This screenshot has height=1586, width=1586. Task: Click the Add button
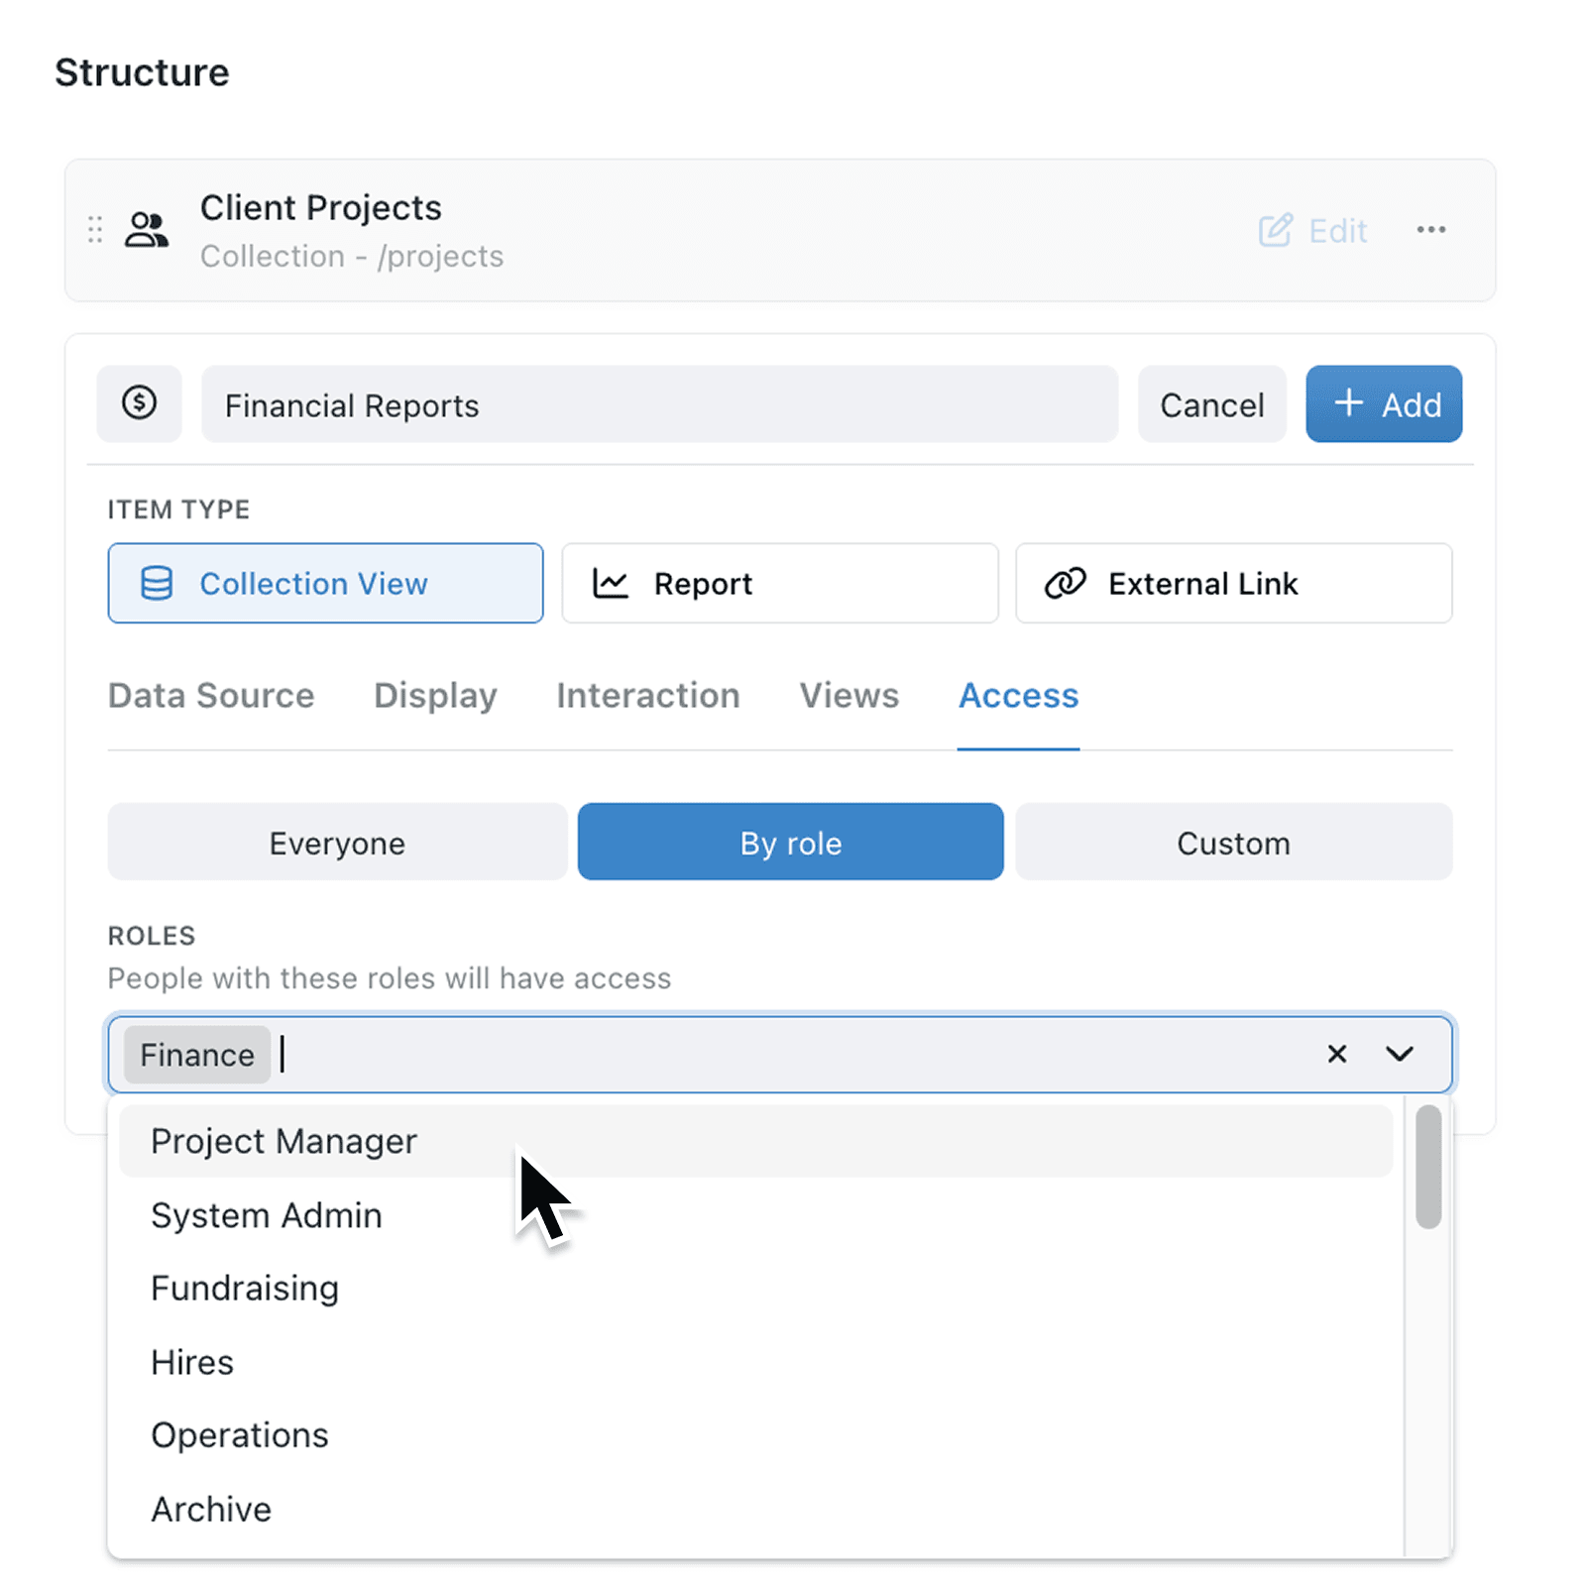1384,403
